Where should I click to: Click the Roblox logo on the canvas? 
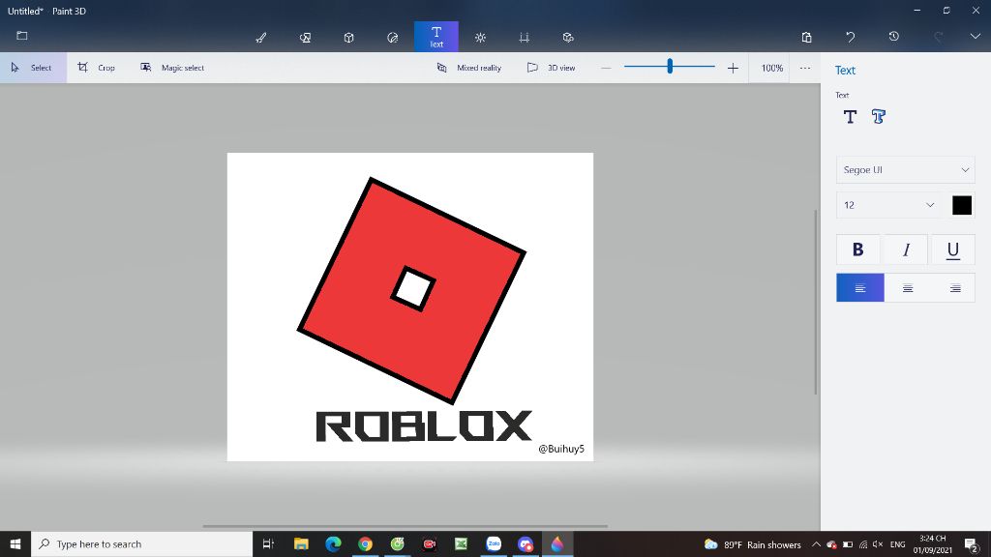tap(411, 290)
